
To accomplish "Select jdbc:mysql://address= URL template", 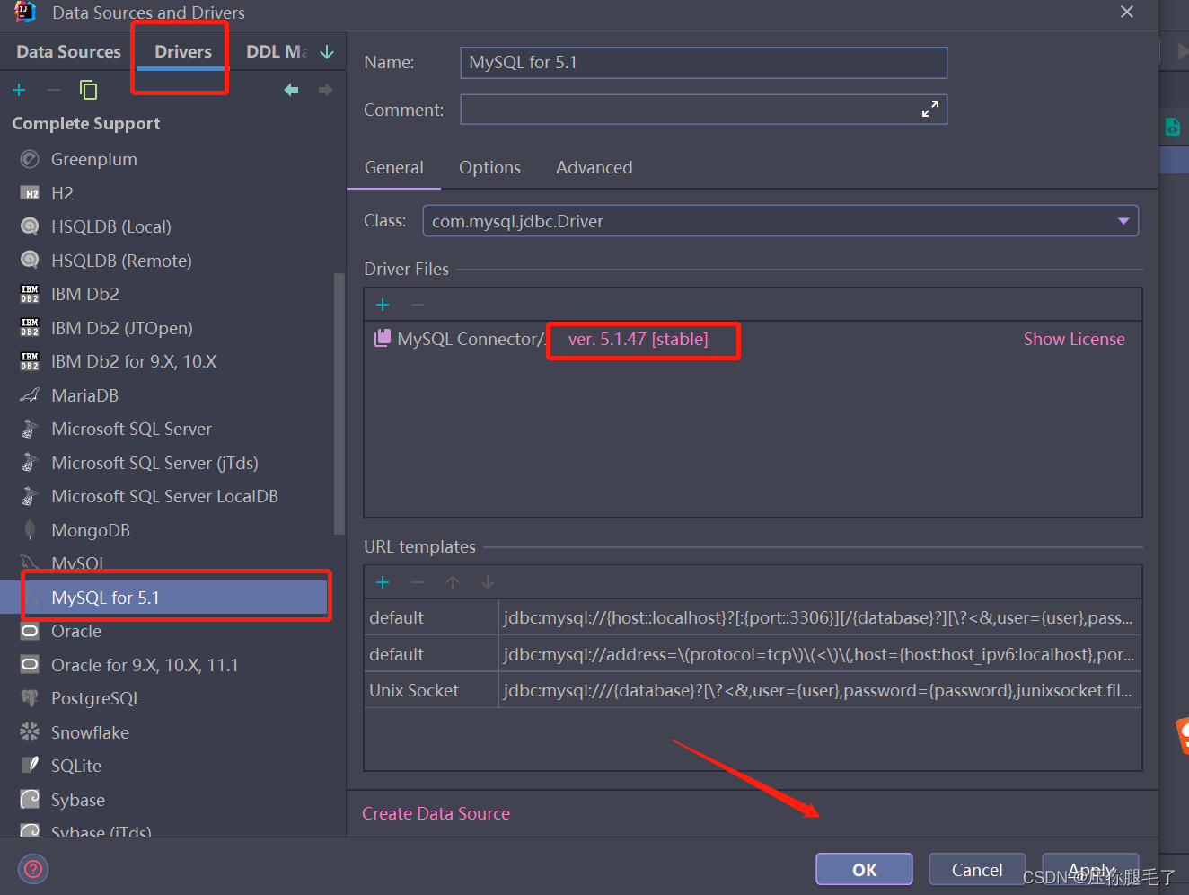I will [x=753, y=654].
